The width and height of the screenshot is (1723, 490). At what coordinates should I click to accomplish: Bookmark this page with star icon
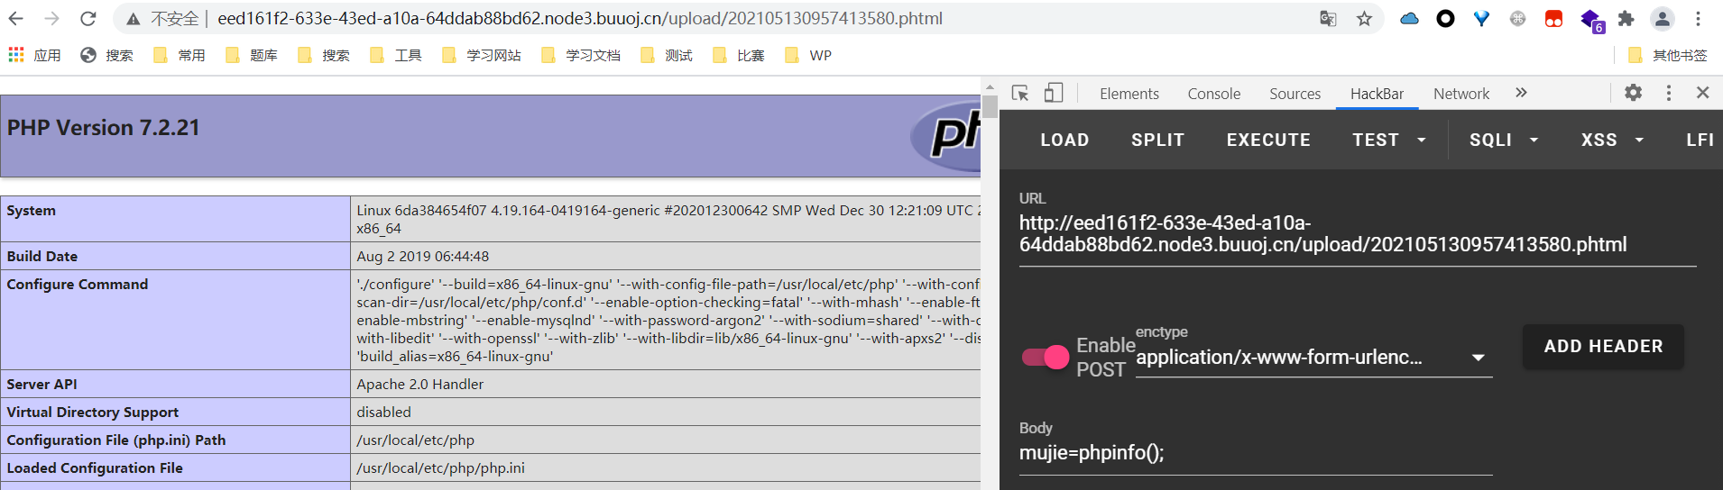1364,19
